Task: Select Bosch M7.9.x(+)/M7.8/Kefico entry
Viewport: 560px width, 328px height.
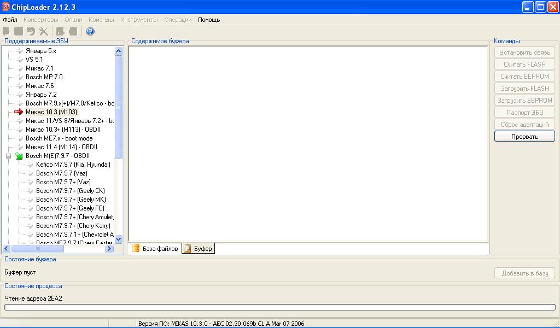Action: point(69,103)
